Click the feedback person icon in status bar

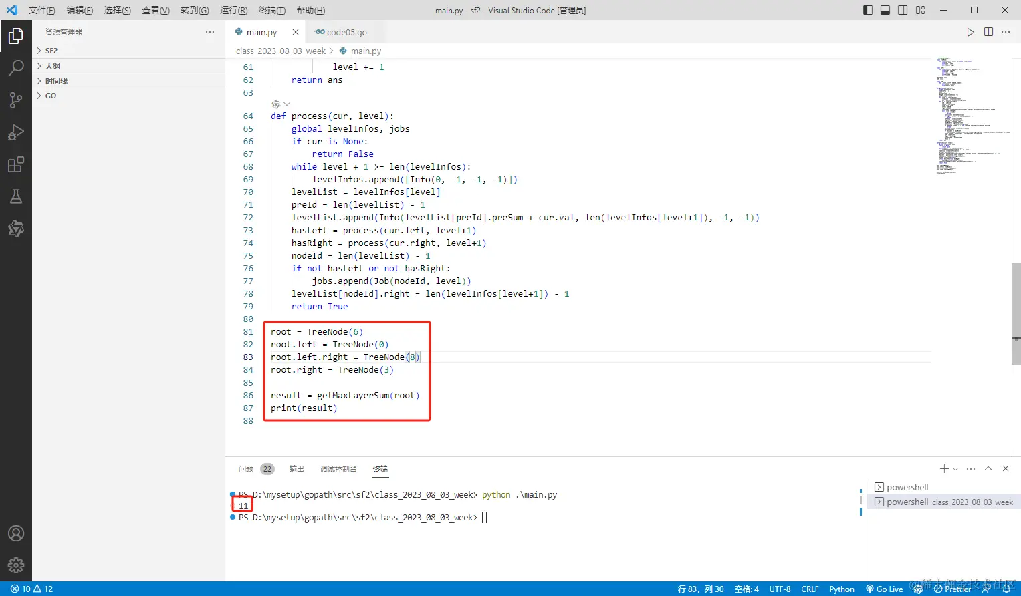point(986,589)
